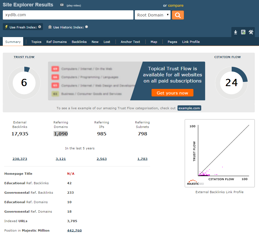Select the Use Fresh Index radio
Viewport: 259px width, 233px height.
click(x=40, y=27)
